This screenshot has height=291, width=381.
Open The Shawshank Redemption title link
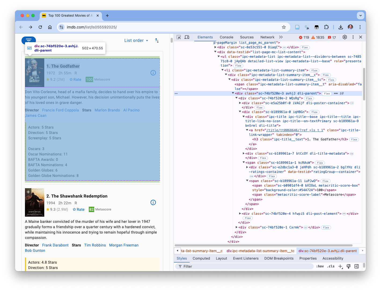coord(77,196)
